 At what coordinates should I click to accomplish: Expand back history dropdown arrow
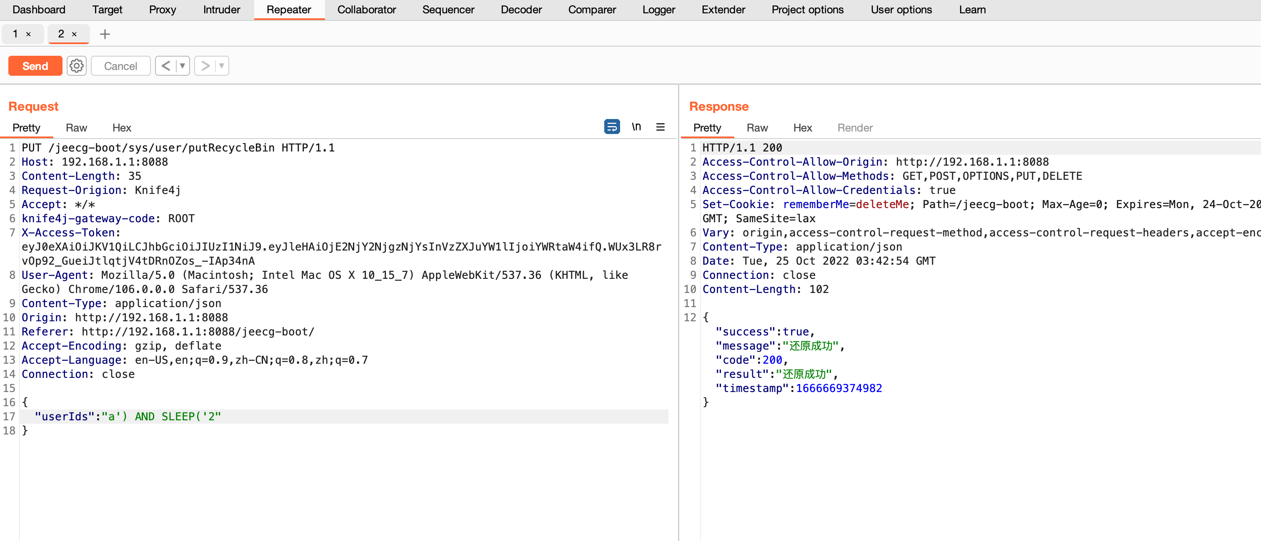tap(182, 66)
